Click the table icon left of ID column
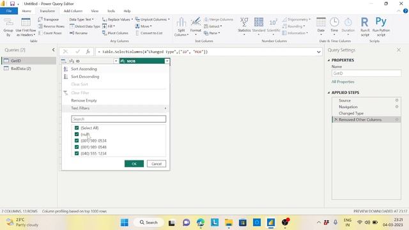This screenshot has width=409, height=230. point(63,61)
